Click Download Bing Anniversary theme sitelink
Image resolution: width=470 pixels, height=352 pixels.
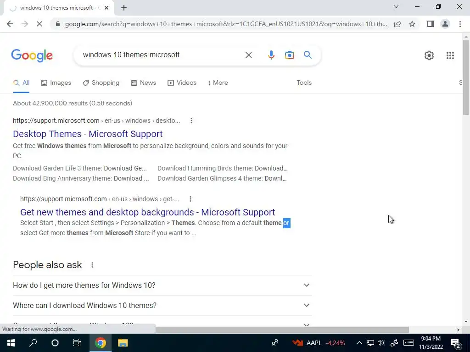[x=81, y=178]
